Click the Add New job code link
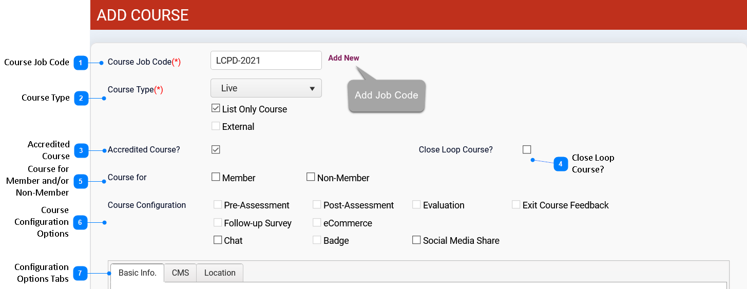The image size is (747, 289). tap(343, 58)
